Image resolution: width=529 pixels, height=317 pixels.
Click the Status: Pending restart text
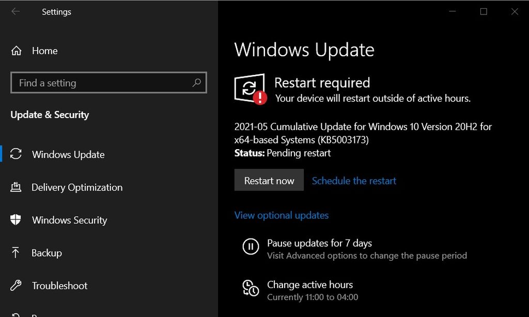pyautogui.click(x=283, y=153)
